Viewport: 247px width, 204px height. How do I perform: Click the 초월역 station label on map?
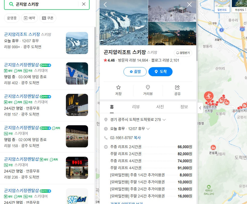pyautogui.click(x=218, y=39)
